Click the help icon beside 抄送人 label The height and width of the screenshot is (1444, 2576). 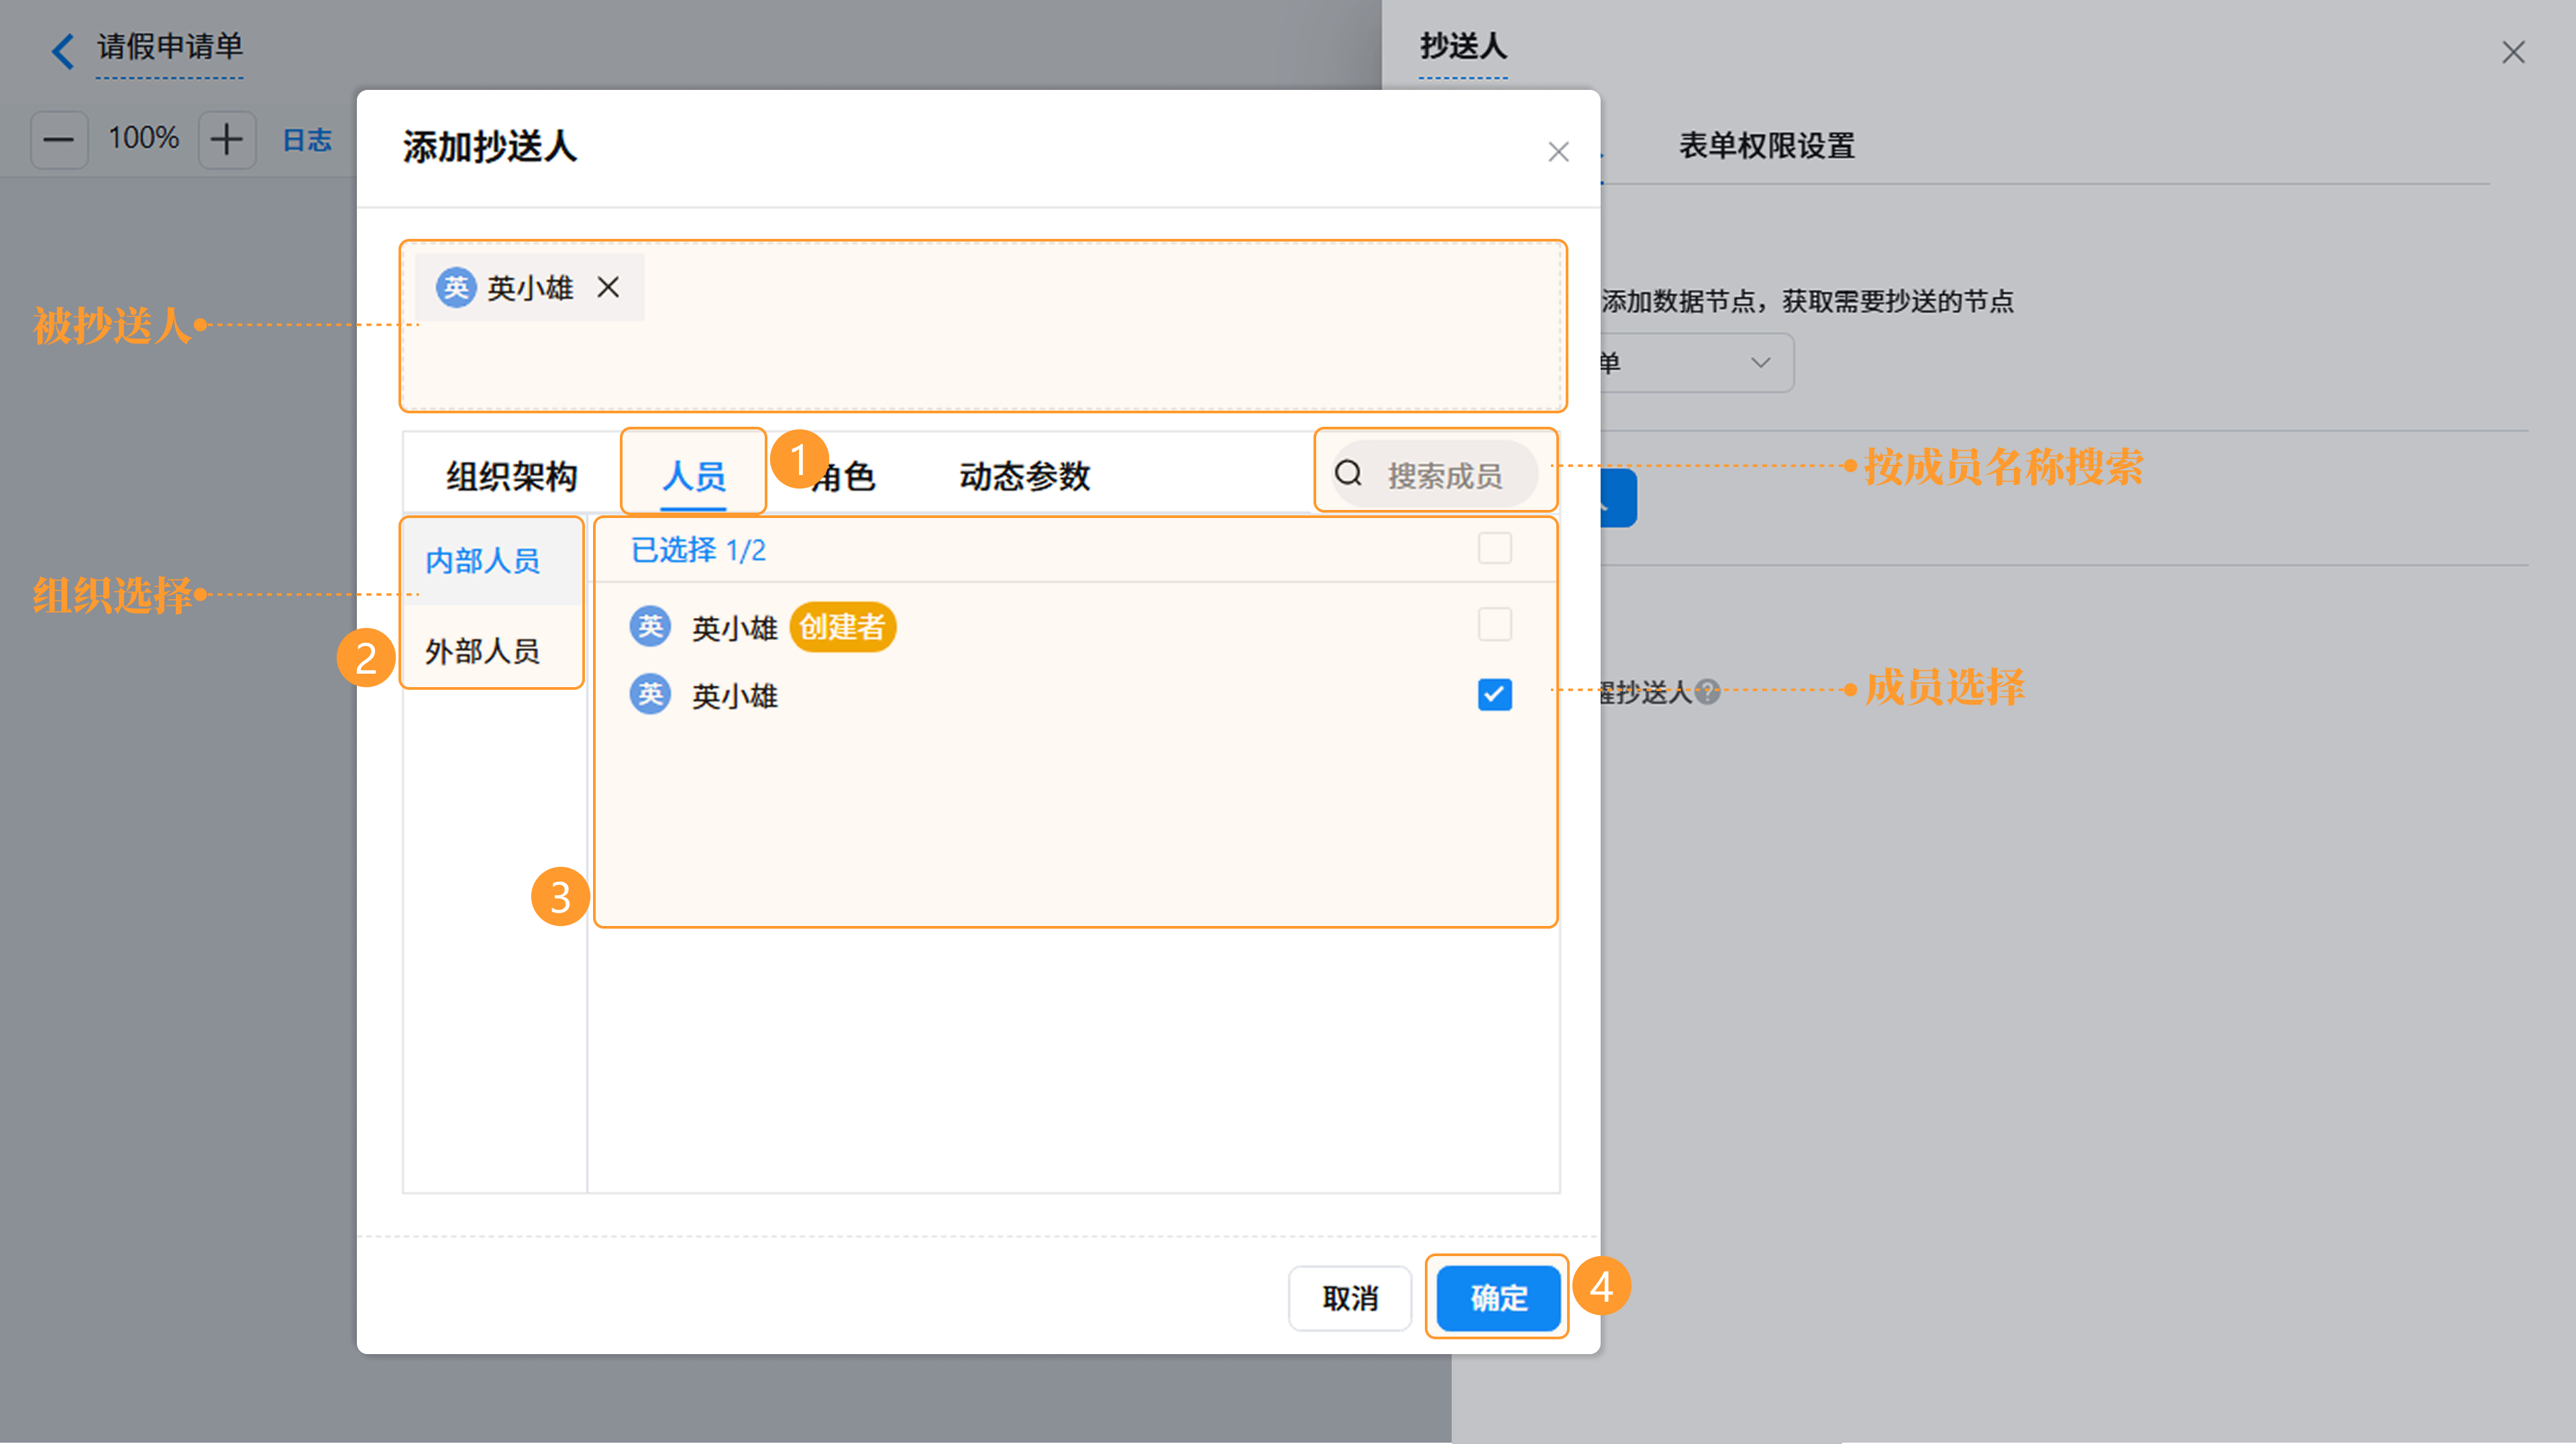1708,692
